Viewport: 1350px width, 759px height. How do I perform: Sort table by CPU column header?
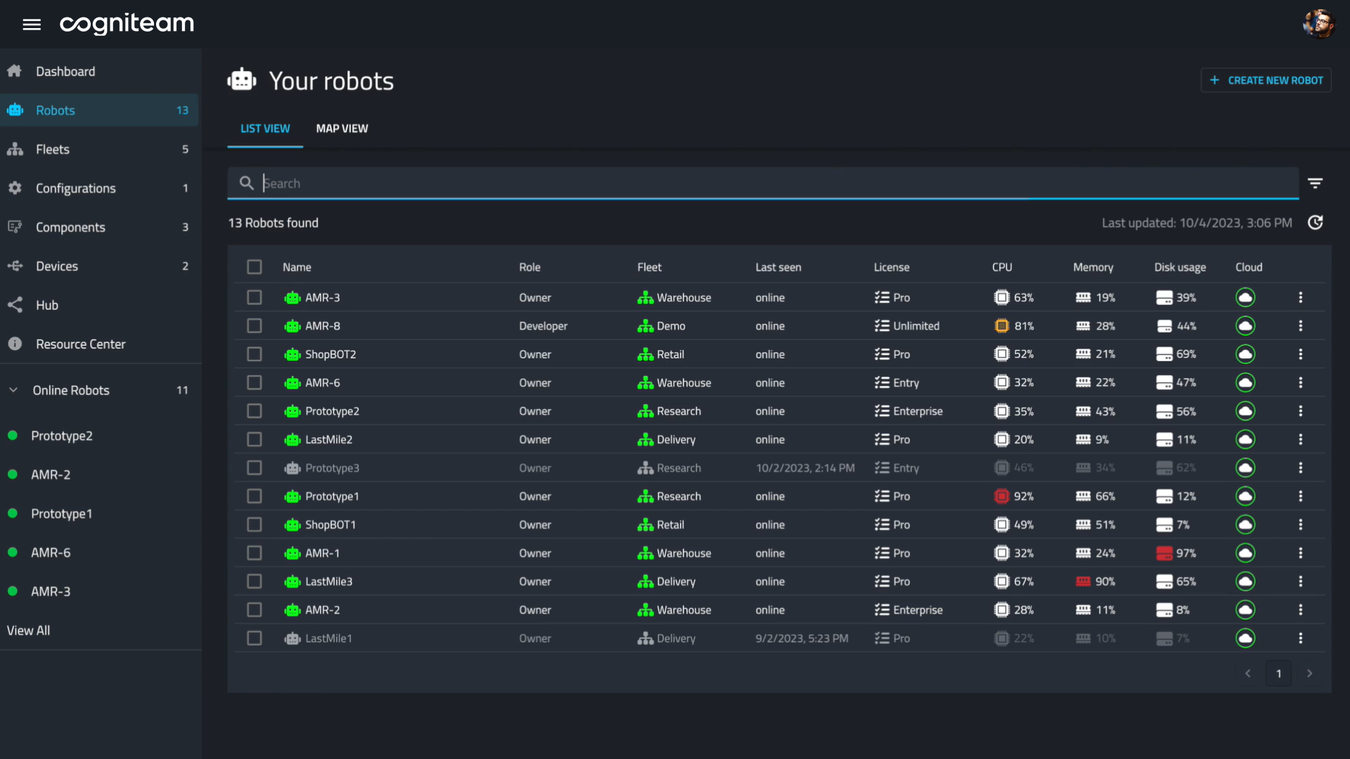coord(1002,267)
